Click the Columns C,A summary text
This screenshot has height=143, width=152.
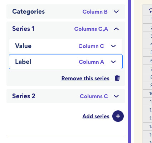(91, 29)
